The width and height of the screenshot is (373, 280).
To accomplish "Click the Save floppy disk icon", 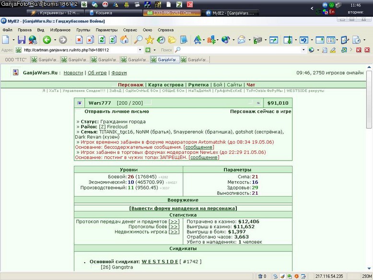I will (x=22, y=40).
